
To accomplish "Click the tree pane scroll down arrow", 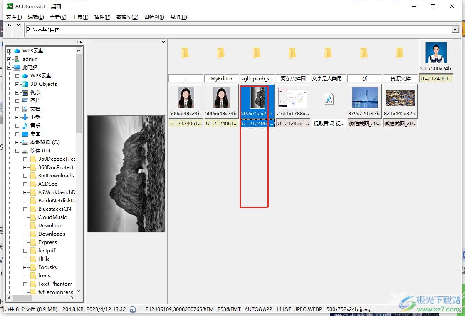I will click(79, 291).
